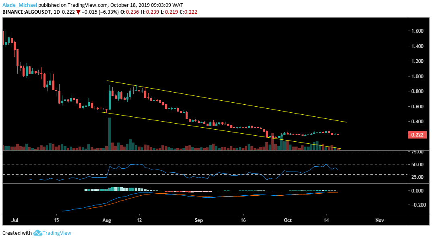Select the Oct label on the time axis

[x=287, y=220]
